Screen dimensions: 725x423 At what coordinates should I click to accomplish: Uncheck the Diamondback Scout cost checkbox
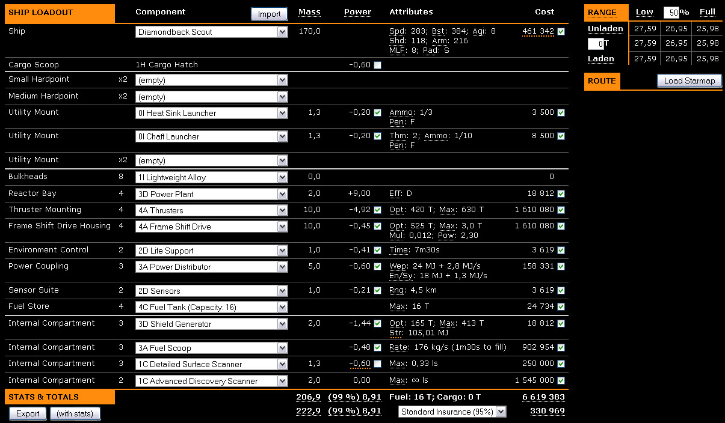click(x=561, y=32)
